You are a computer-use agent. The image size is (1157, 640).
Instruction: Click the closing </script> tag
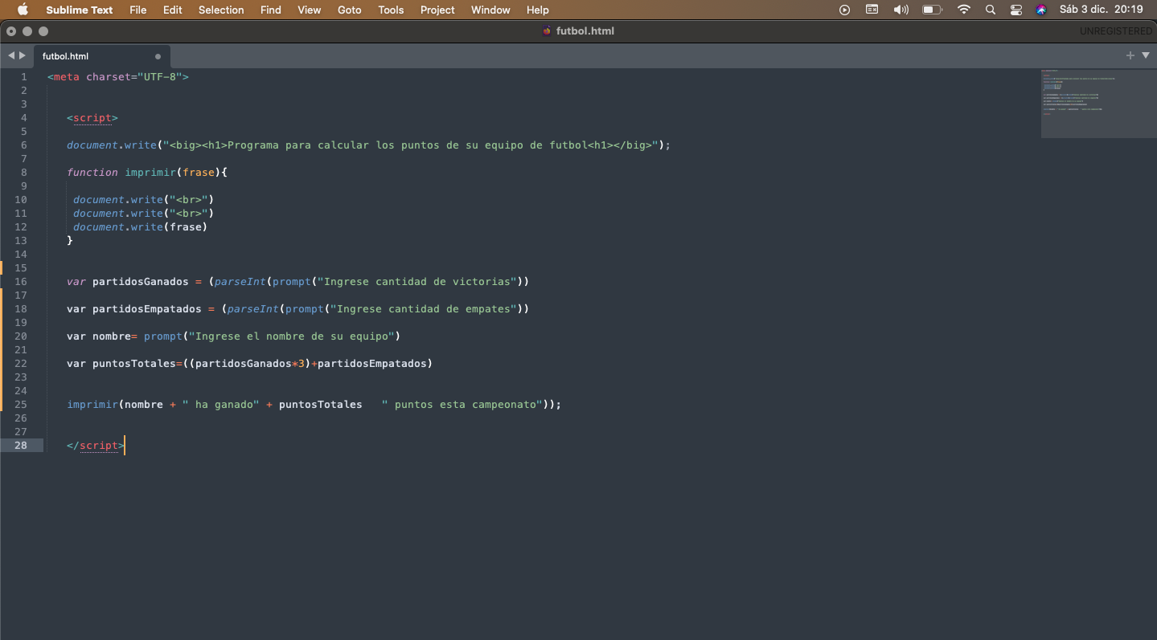96,445
